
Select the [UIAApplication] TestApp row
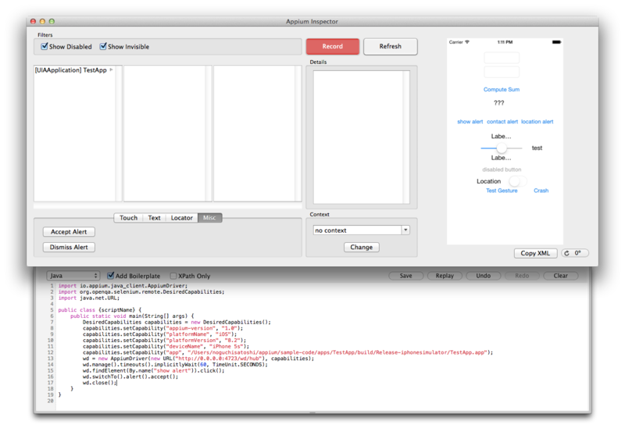[74, 70]
